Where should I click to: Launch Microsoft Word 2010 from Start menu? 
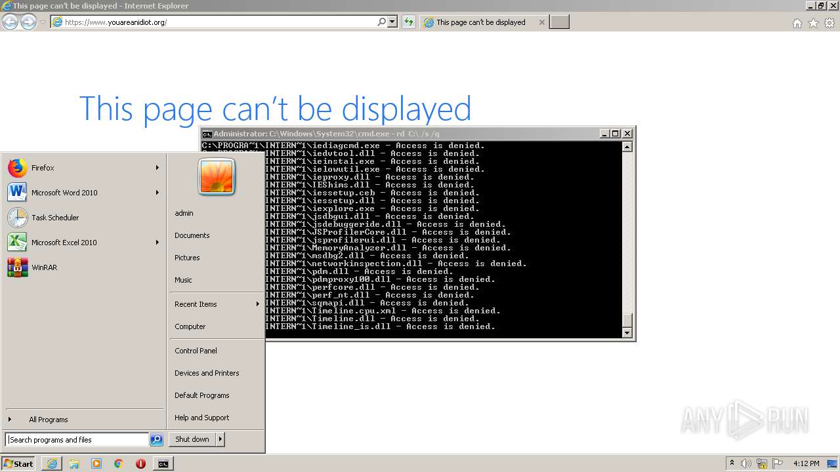[x=83, y=193]
